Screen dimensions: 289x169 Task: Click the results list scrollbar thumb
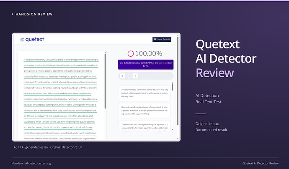click(173, 87)
